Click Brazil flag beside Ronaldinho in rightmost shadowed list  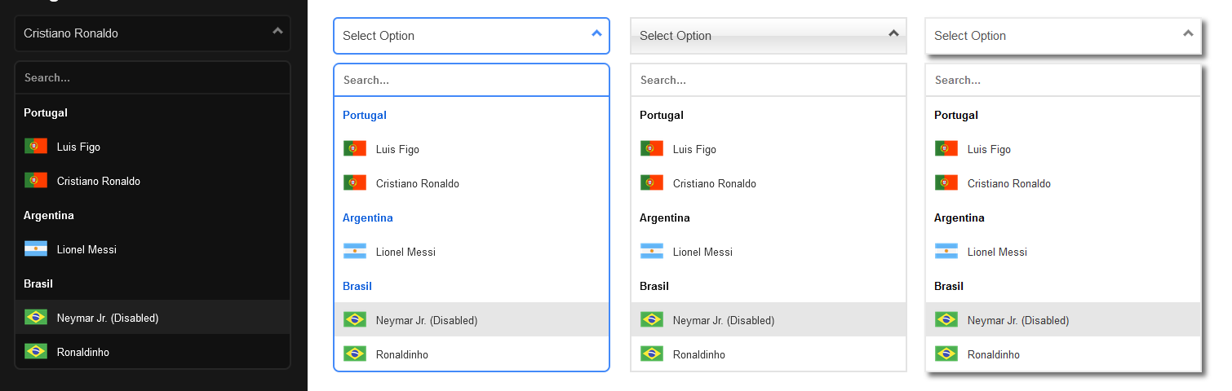click(946, 354)
